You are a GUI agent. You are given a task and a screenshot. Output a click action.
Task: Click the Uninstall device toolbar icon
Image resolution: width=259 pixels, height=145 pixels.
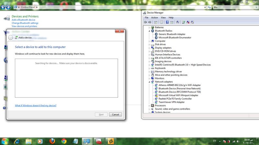[188, 22]
